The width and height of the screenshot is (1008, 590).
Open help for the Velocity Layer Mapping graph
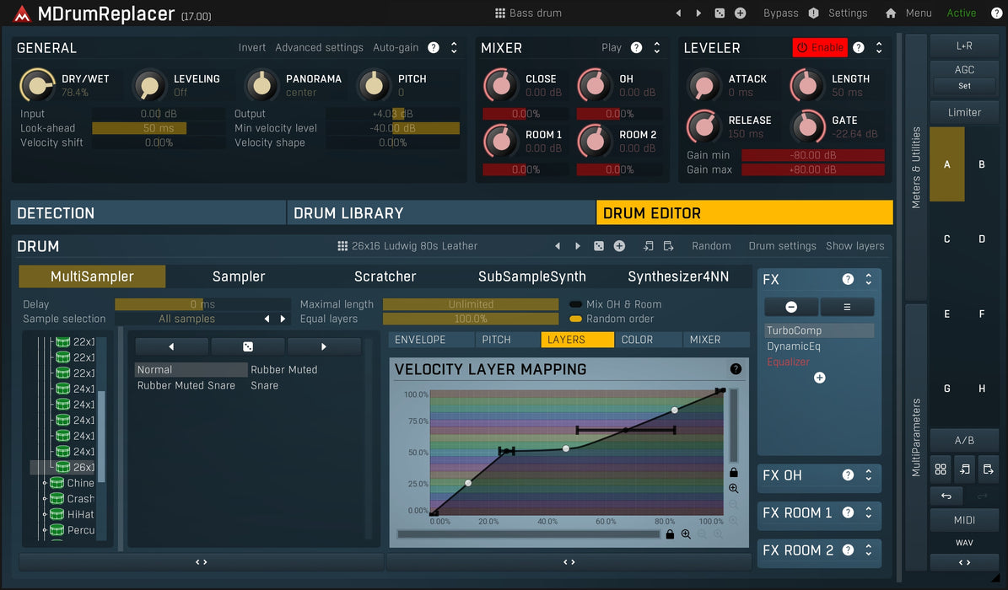[x=736, y=369]
